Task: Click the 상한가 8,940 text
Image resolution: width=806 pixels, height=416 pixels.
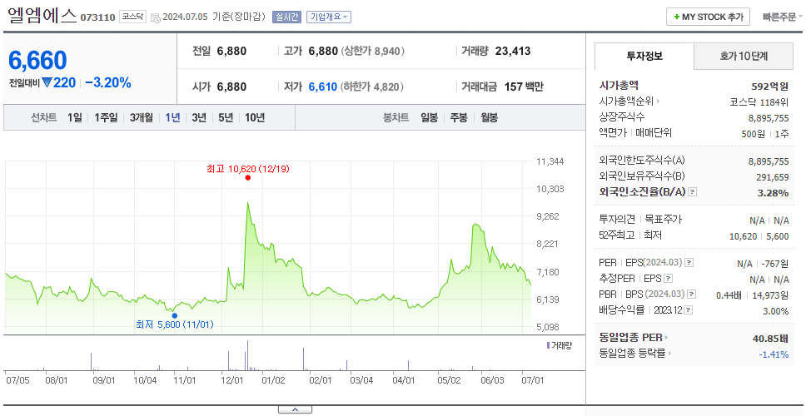Action: point(372,51)
